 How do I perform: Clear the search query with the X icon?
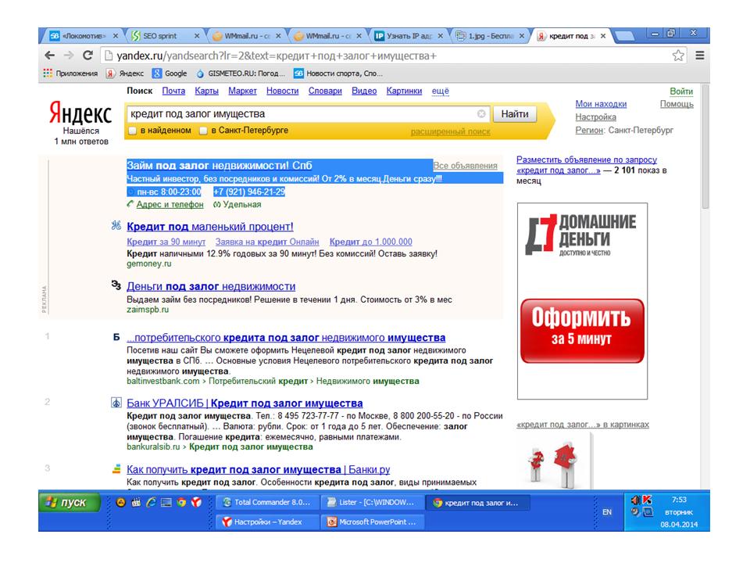click(481, 114)
